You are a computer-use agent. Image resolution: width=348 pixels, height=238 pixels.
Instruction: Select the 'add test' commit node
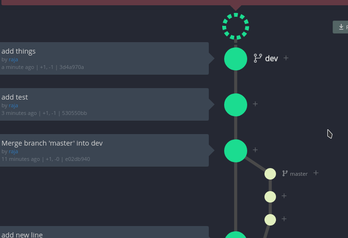coord(236,105)
